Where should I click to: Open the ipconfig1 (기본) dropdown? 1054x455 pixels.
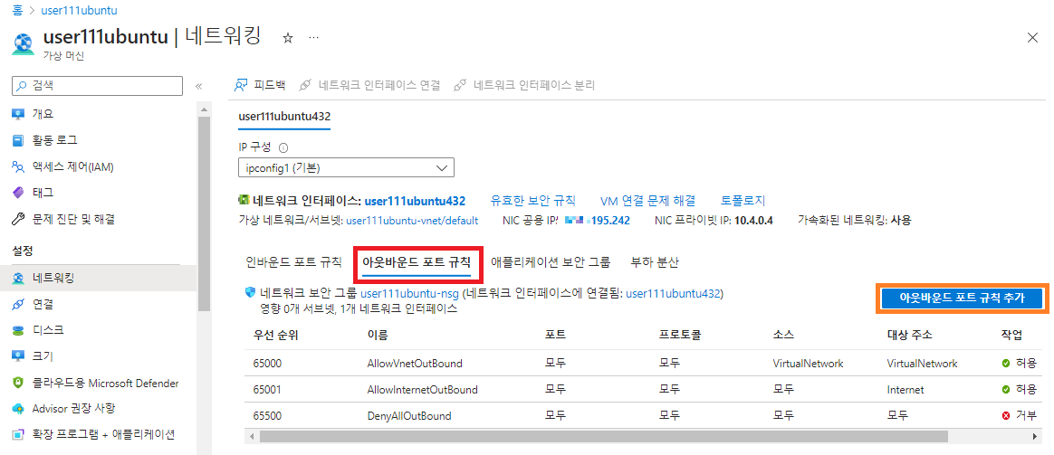[346, 167]
